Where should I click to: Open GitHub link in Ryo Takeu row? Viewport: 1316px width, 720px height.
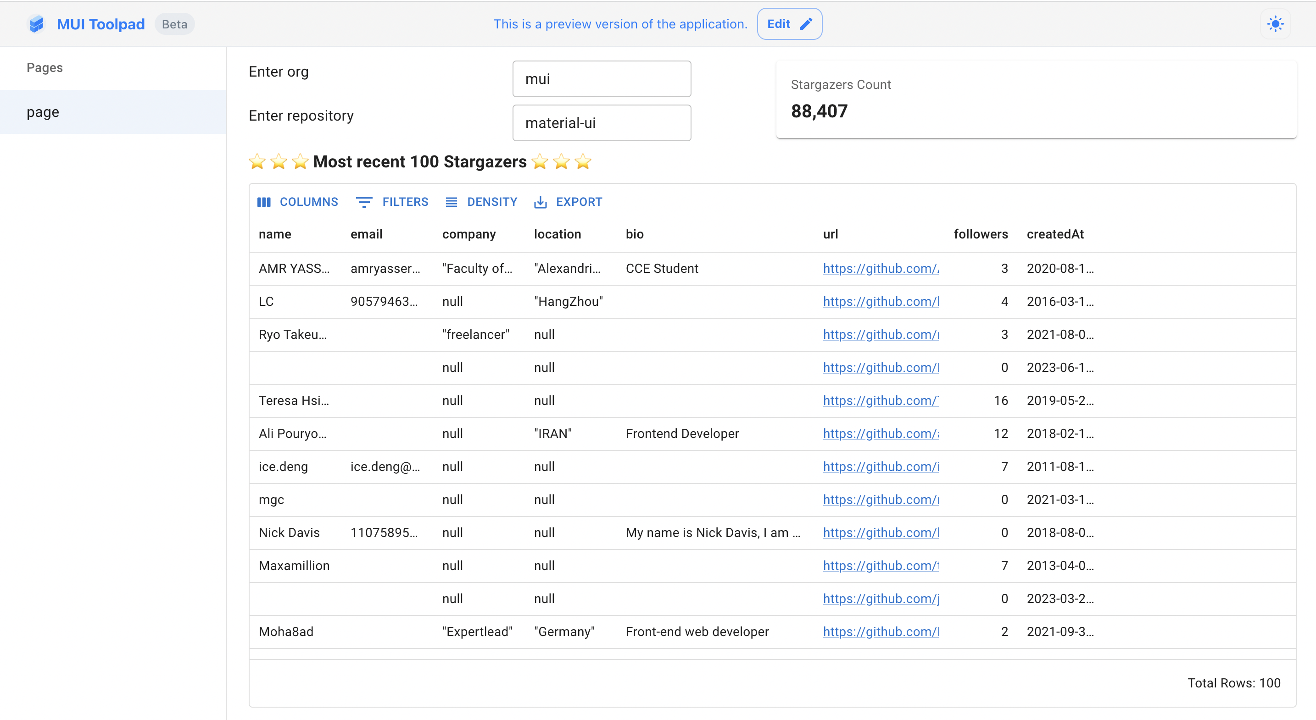click(x=881, y=335)
